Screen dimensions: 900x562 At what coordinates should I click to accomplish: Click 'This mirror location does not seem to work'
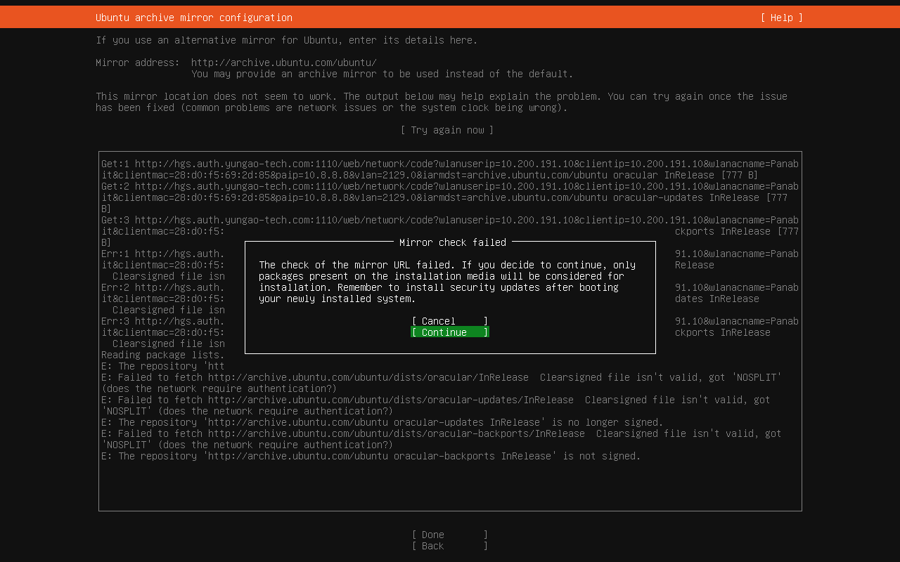pyautogui.click(x=217, y=96)
